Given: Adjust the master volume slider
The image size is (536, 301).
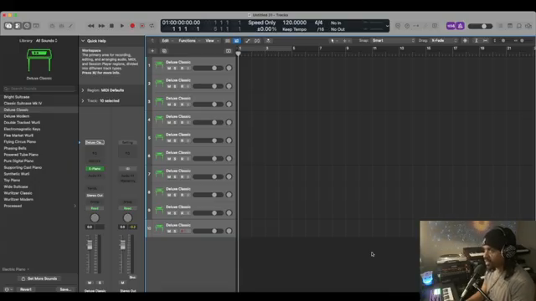Looking at the screenshot, I should pos(480,26).
